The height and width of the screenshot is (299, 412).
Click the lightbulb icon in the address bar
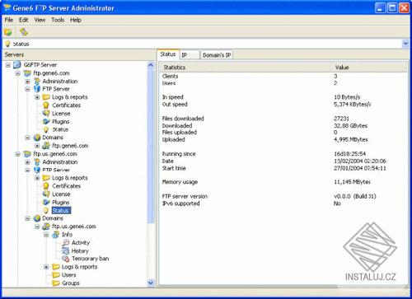[x=7, y=44]
